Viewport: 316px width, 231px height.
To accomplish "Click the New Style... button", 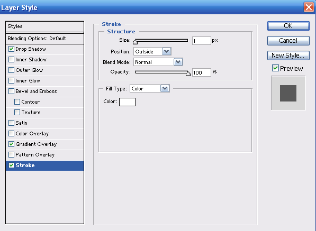I will [288, 56].
